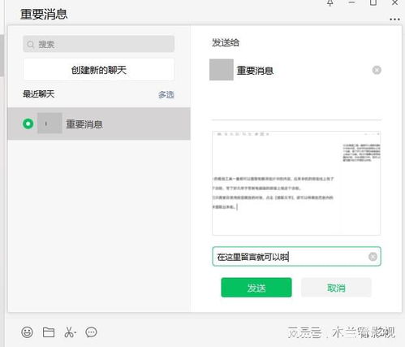The image size is (405, 347).
Task: Open the emoji picker
Action: [x=27, y=332]
